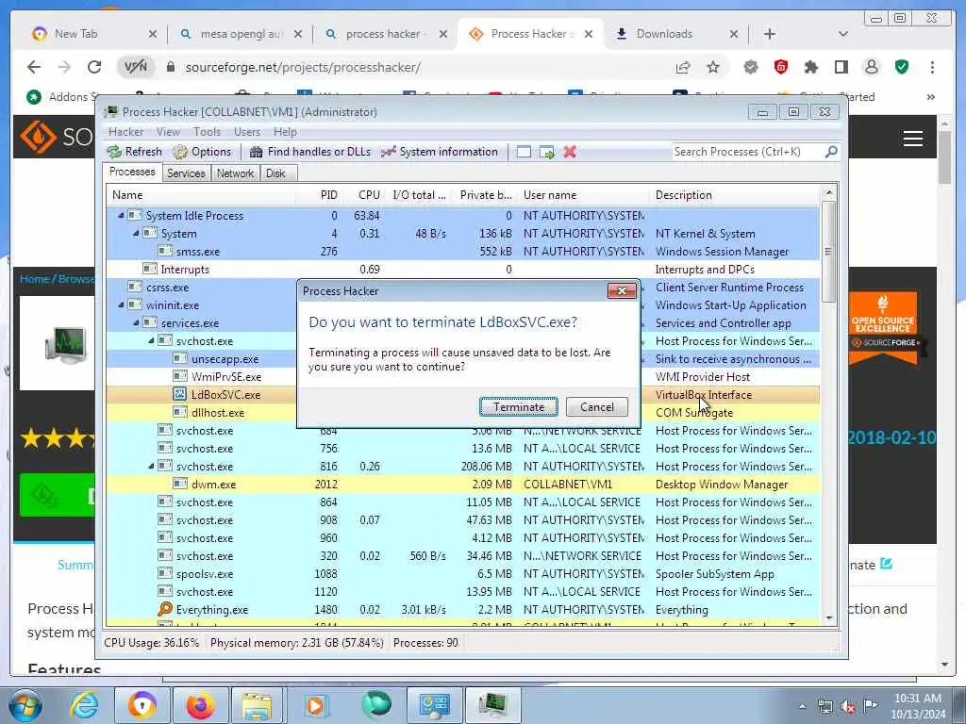Click Cancel in the terminate dialog
This screenshot has height=724, width=966.
coord(597,407)
